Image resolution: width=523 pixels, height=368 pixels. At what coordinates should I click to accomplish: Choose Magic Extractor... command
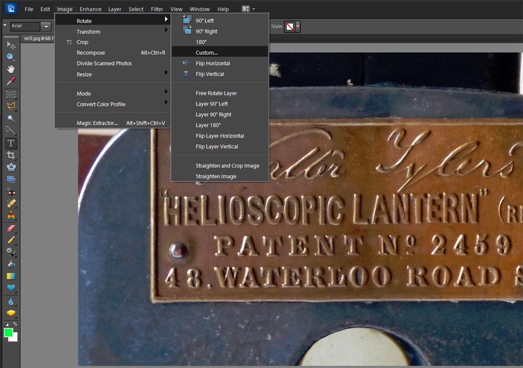tap(113, 123)
